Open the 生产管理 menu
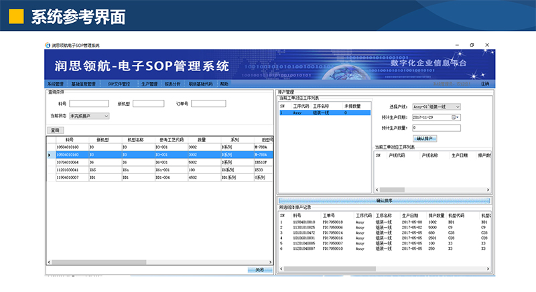The image size is (536, 292). (x=149, y=84)
